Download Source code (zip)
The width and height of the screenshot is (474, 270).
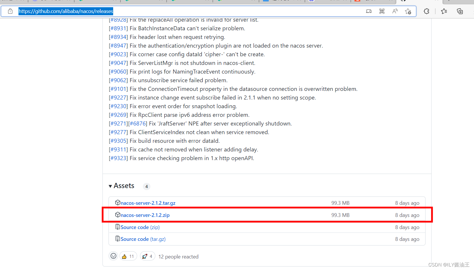[x=140, y=227]
